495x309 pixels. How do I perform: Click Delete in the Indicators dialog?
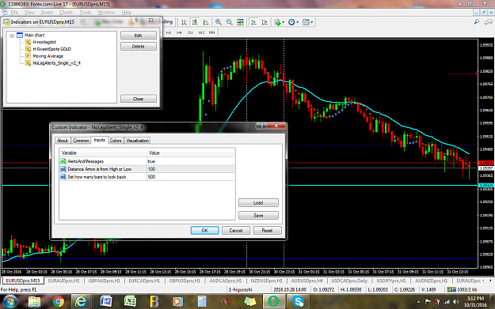[x=139, y=47]
